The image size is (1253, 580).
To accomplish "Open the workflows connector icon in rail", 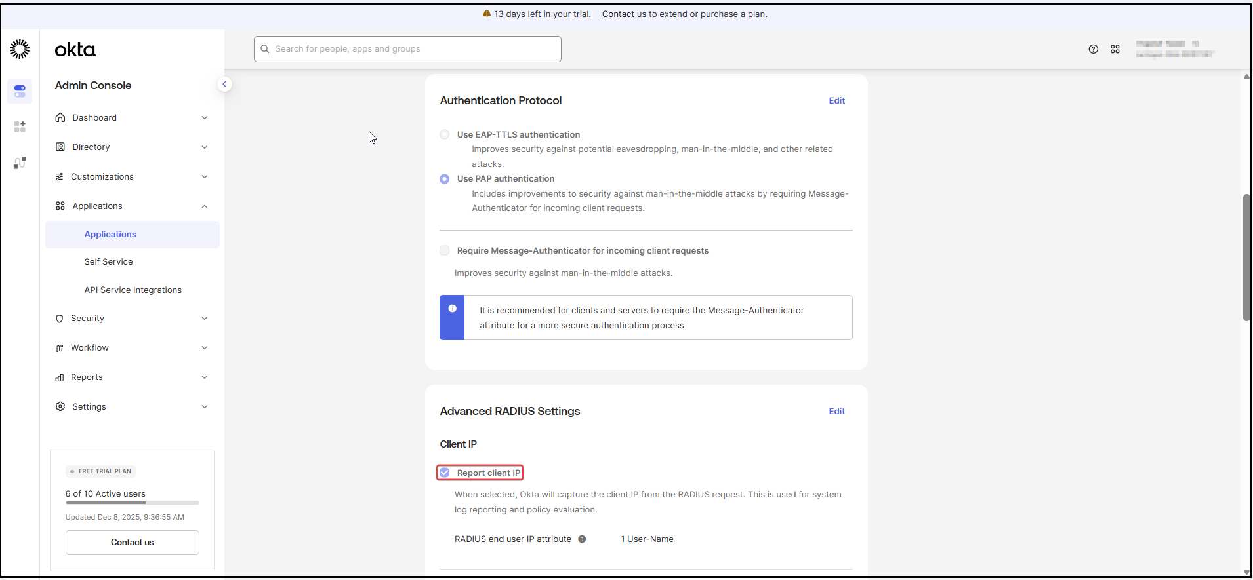I will [x=20, y=163].
